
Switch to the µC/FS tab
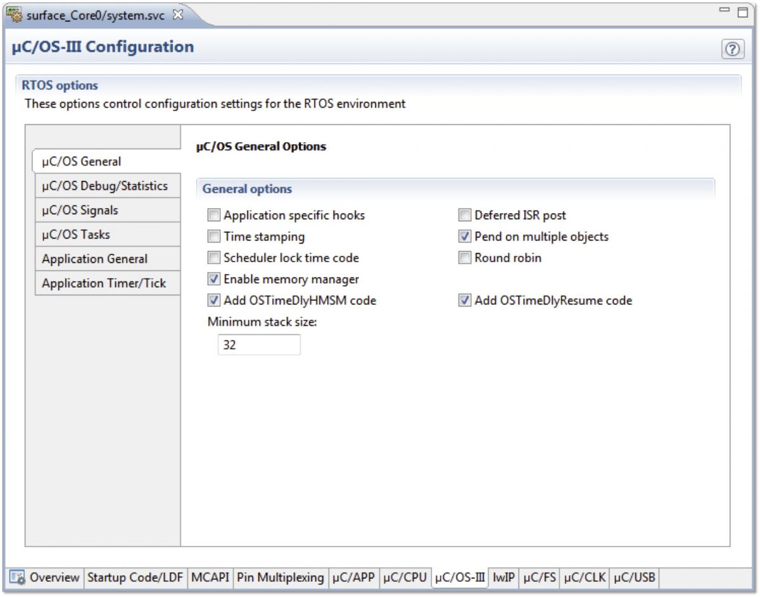(x=540, y=577)
